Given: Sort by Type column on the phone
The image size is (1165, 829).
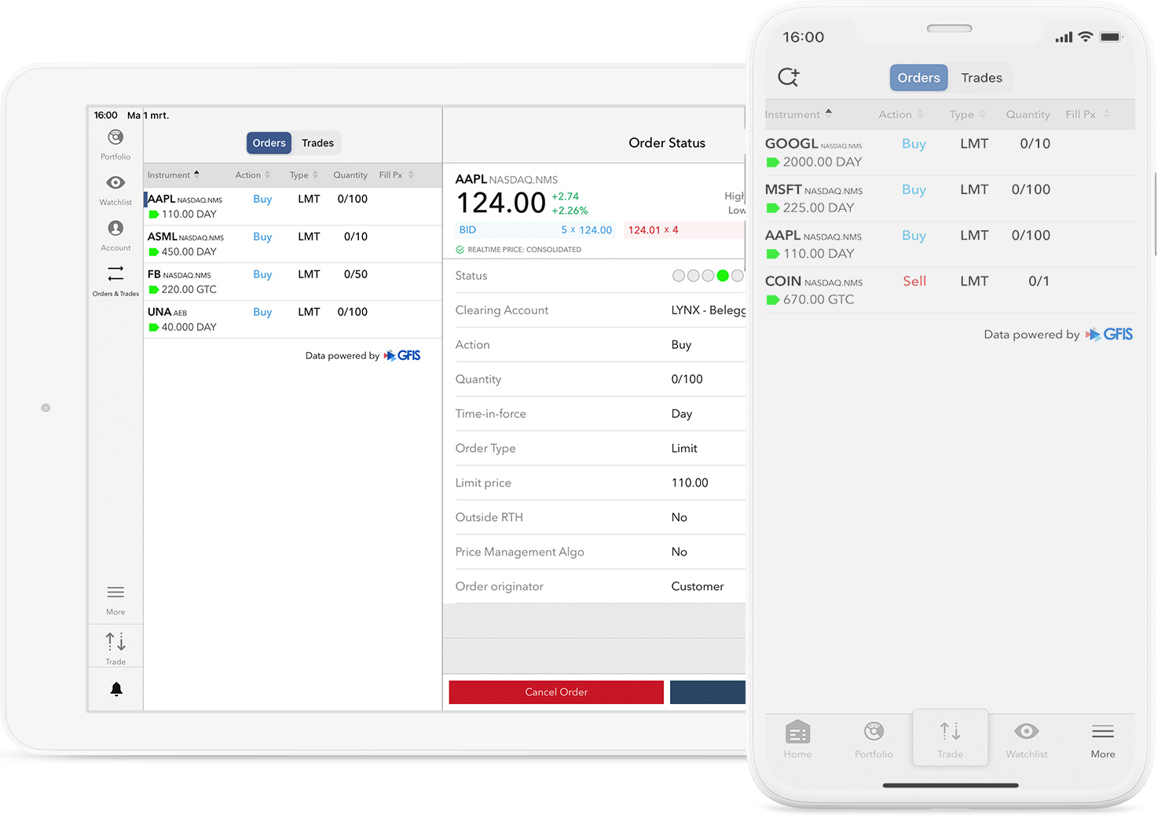Looking at the screenshot, I should point(967,114).
